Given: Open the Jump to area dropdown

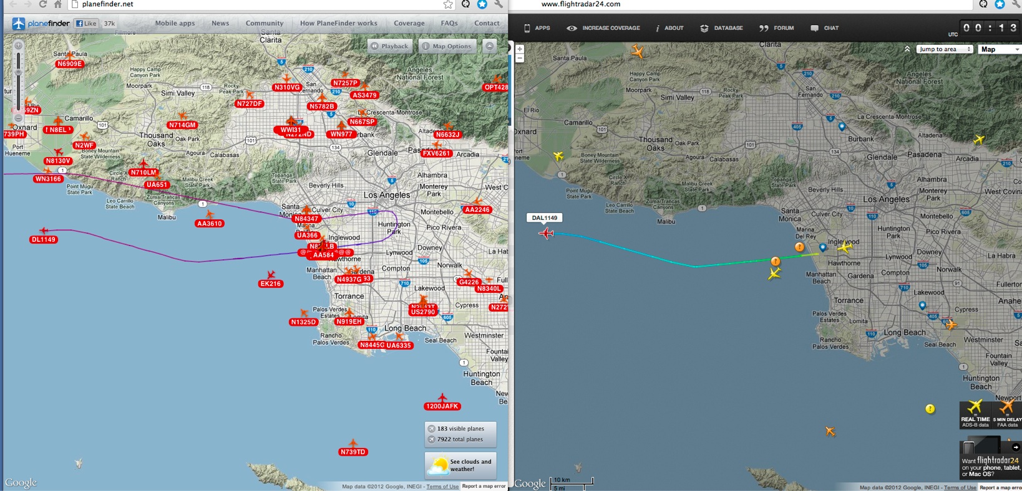Looking at the screenshot, I should (x=945, y=49).
